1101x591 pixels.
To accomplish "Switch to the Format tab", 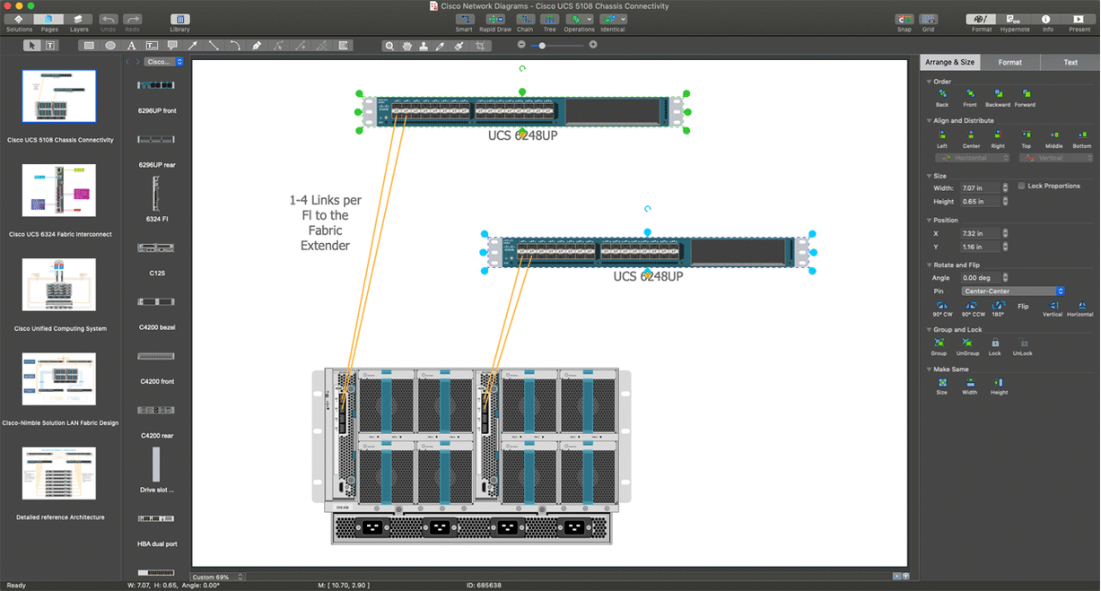I will 1009,62.
